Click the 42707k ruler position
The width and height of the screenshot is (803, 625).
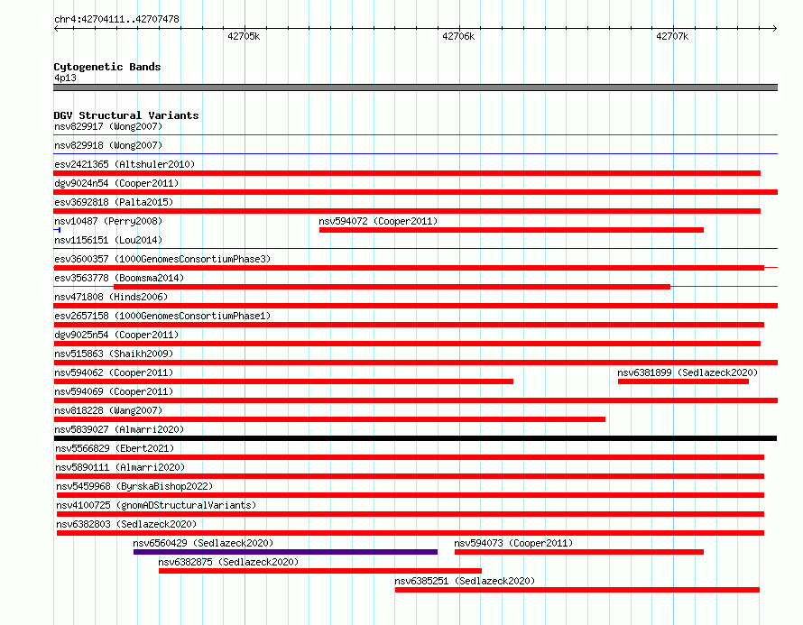[672, 36]
